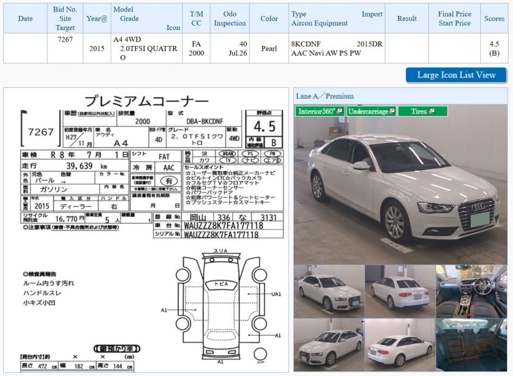Click the 4.5 grade on auction sheet
This screenshot has width=513, height=376.
pyautogui.click(x=264, y=127)
